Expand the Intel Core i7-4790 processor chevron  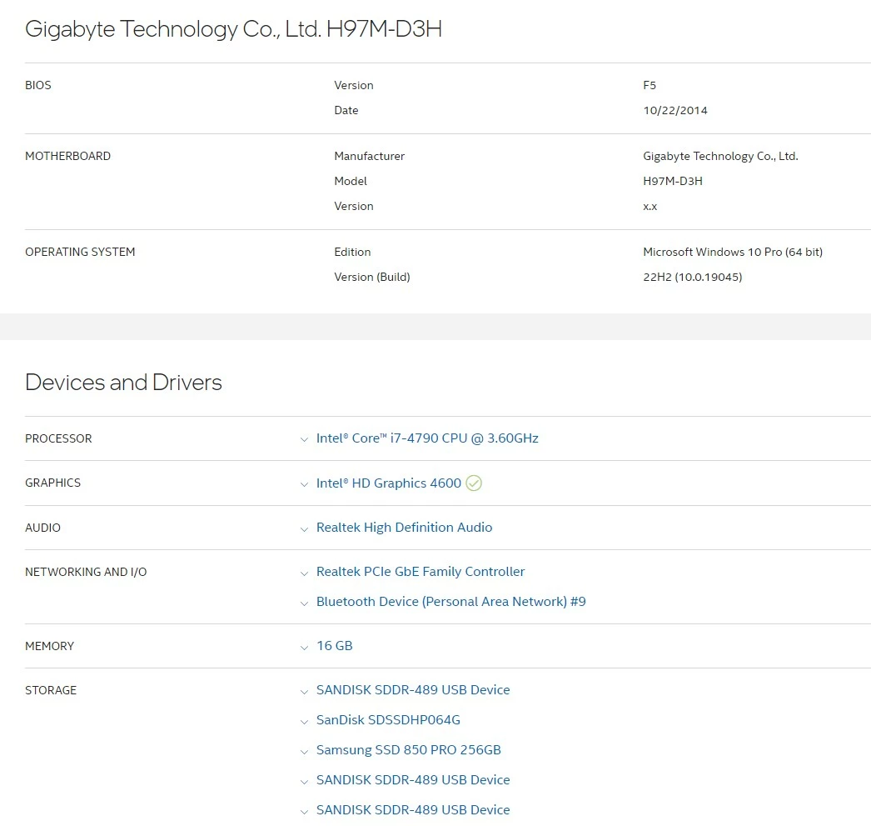pos(304,440)
